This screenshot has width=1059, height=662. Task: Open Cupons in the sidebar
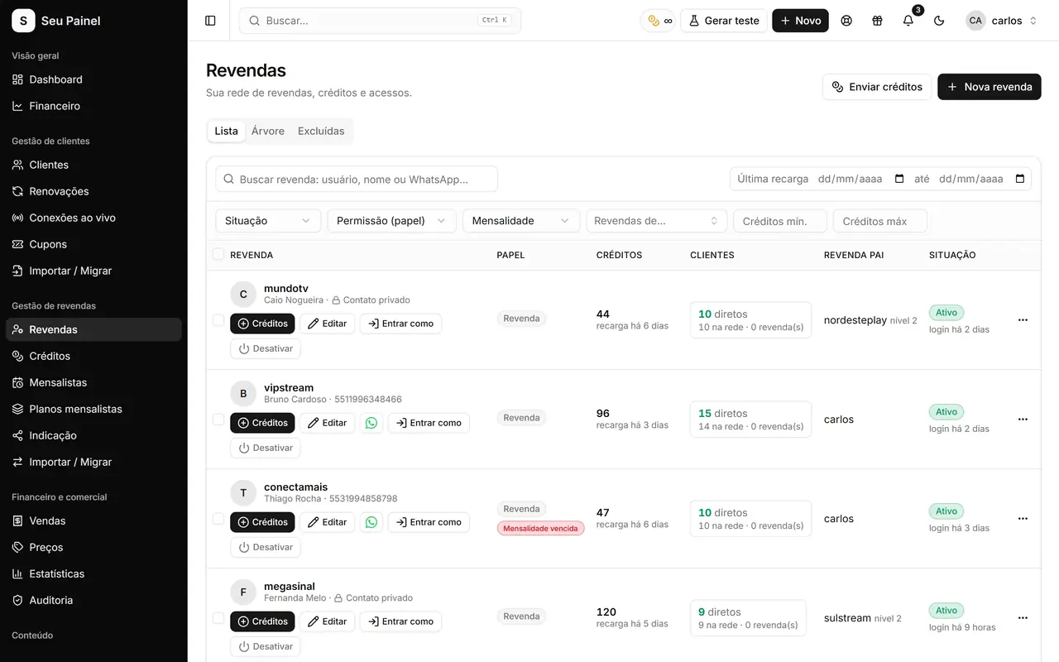[x=93, y=244]
